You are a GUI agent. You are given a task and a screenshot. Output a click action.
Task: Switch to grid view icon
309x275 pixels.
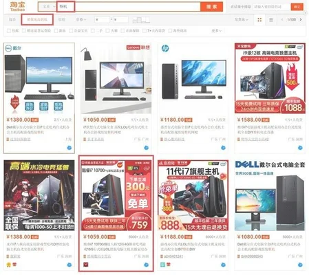pyautogui.click(x=259, y=20)
